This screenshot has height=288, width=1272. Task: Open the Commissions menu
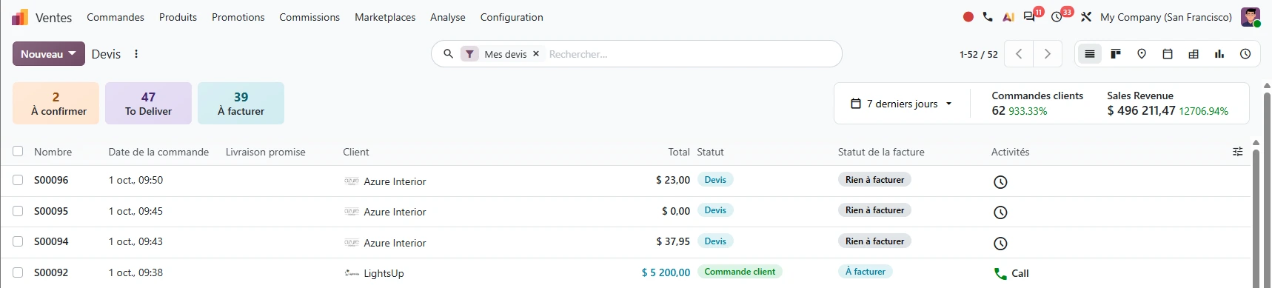pos(309,17)
